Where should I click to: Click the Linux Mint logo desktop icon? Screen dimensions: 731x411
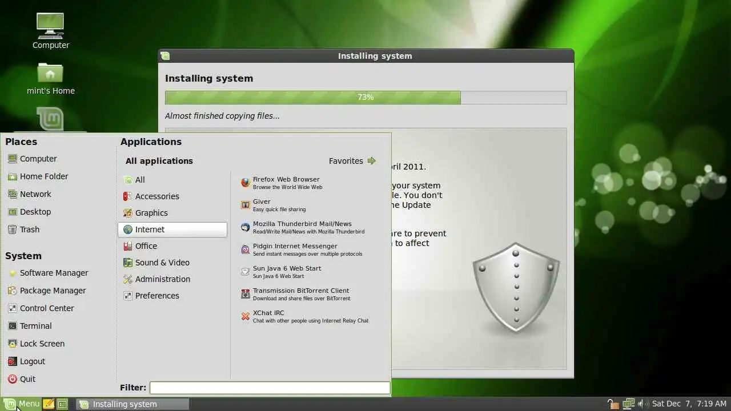pos(51,119)
